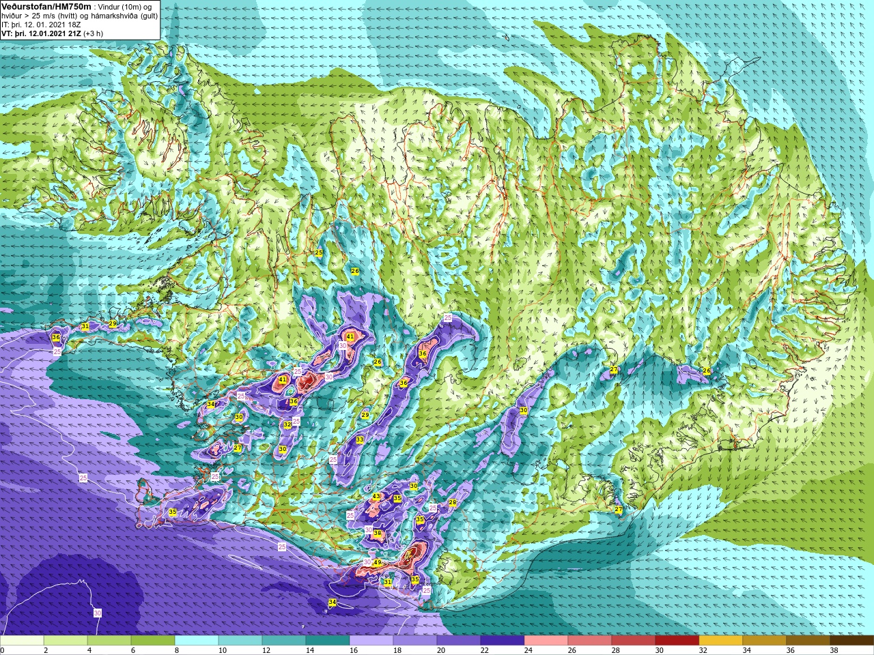Pick the brown 36–38 m/s legend swatch
The image size is (874, 655).
808,641
